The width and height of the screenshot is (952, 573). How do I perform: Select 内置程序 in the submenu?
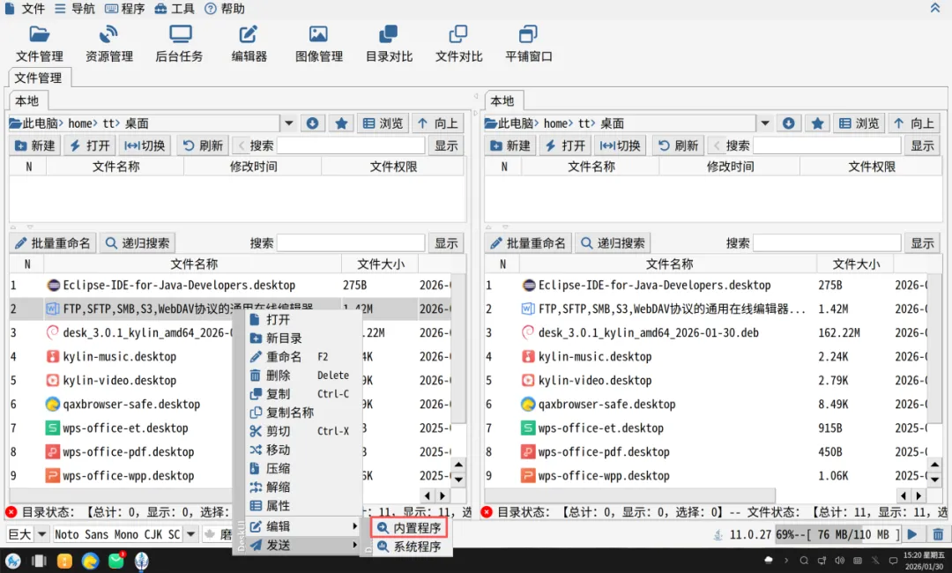point(409,528)
